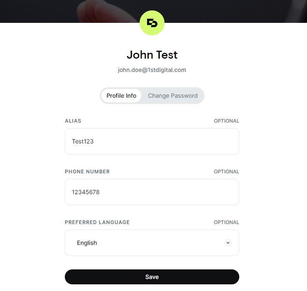Click the selected English language text

87,243
